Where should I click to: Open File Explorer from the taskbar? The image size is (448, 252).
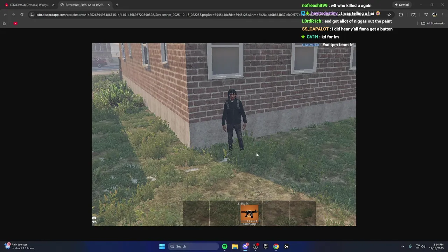tap(235, 246)
